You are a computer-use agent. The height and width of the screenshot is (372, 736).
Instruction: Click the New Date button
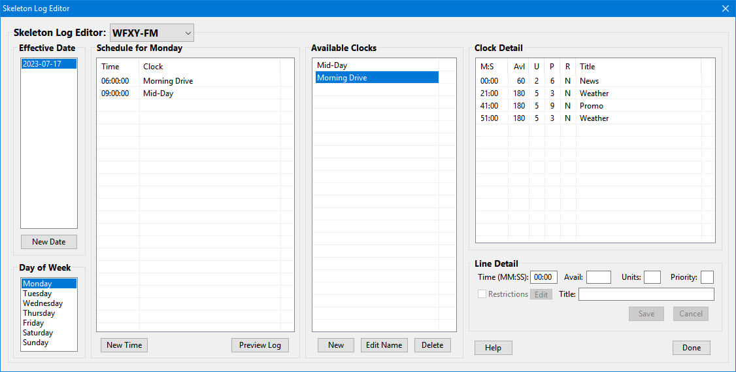click(48, 242)
